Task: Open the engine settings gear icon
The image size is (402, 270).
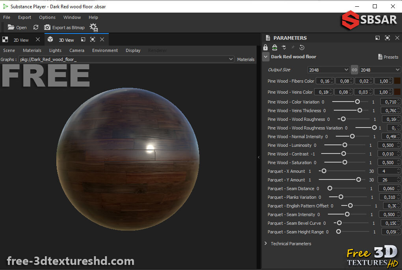Action: click(93, 28)
